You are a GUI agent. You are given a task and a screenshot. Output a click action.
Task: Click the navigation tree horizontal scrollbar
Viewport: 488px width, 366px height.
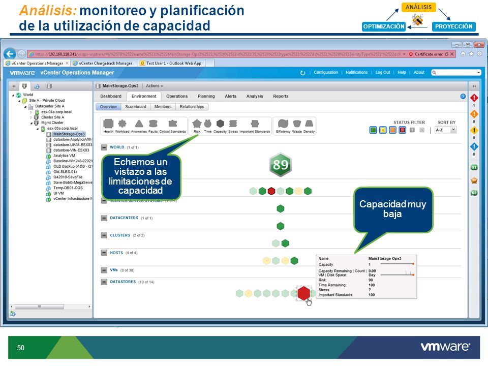[39, 307]
